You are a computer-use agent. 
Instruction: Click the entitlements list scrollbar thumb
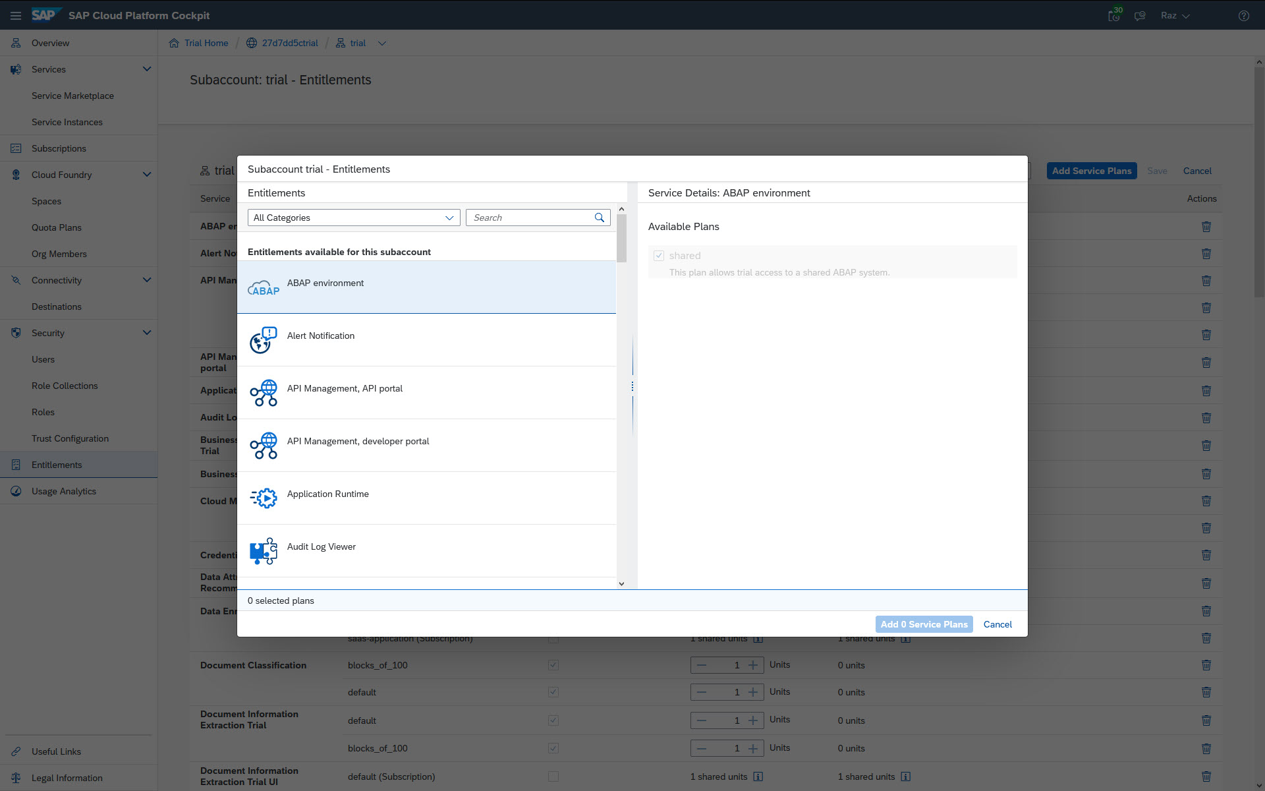click(x=621, y=239)
